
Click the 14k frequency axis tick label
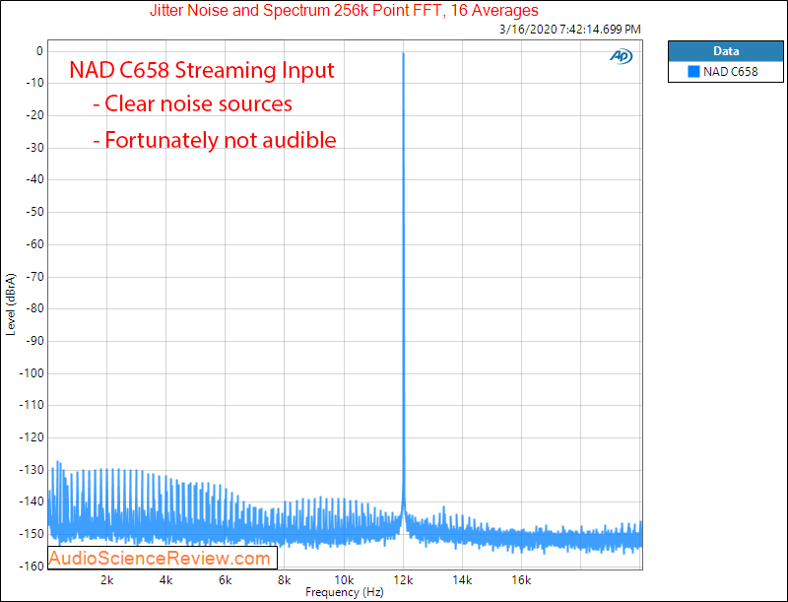(462, 580)
